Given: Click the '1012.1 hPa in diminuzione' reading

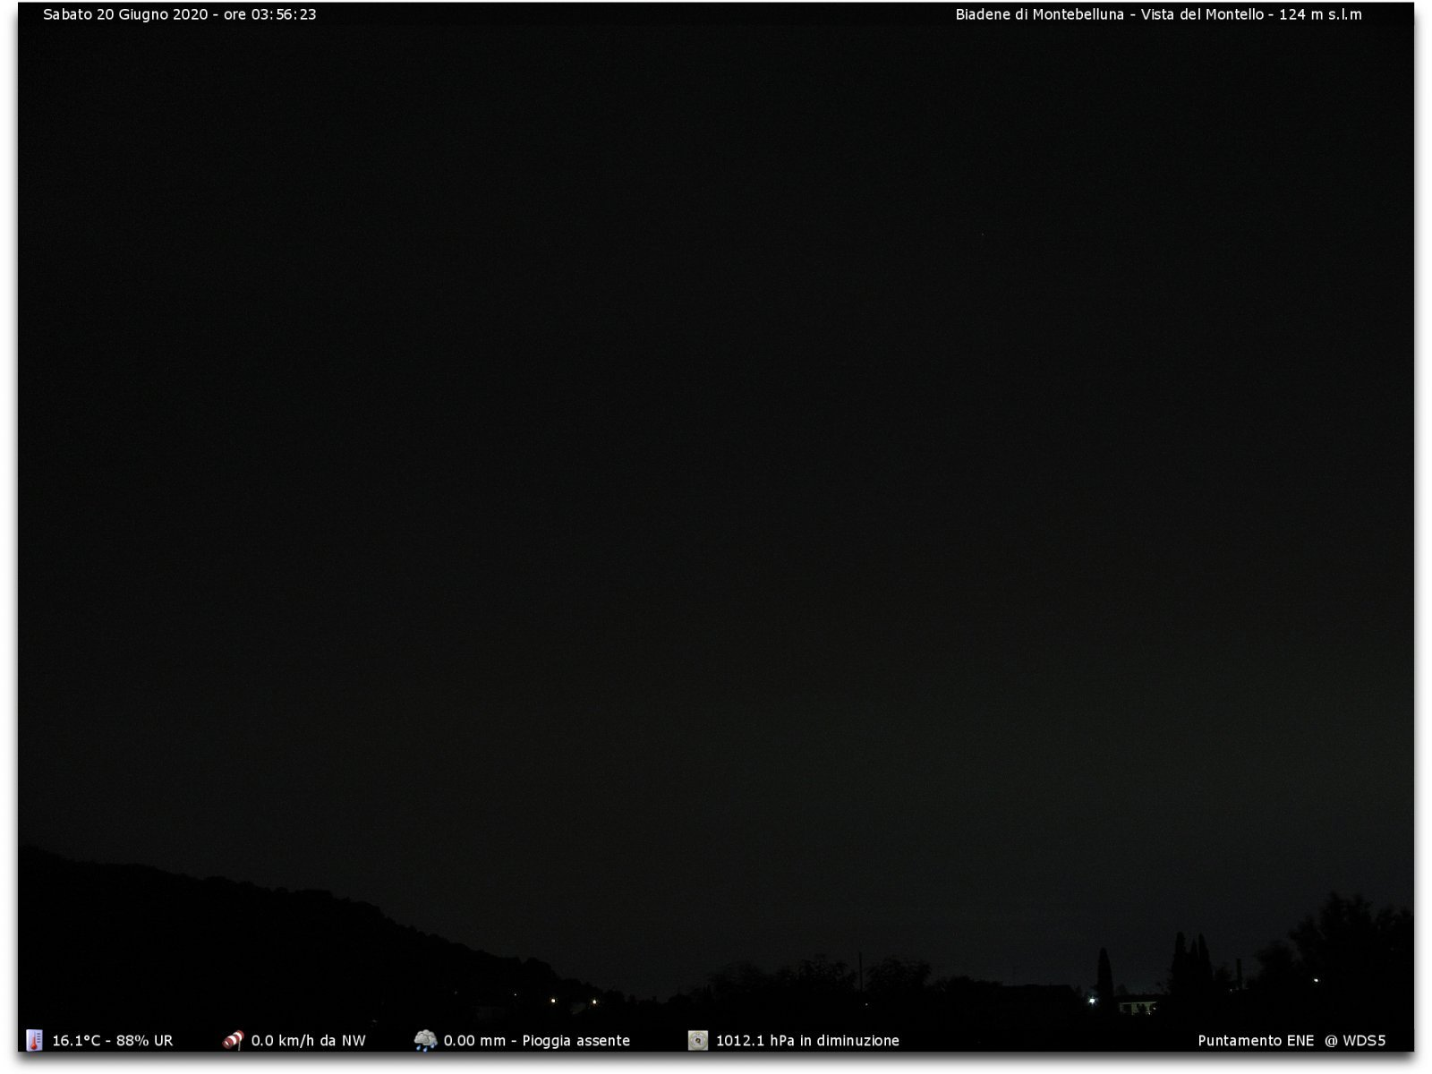Looking at the screenshot, I should 807,1041.
